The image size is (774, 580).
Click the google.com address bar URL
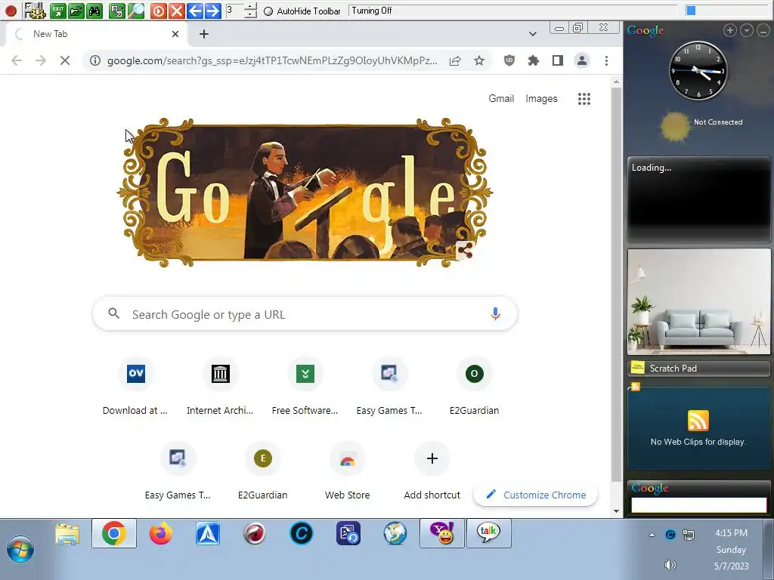(272, 60)
